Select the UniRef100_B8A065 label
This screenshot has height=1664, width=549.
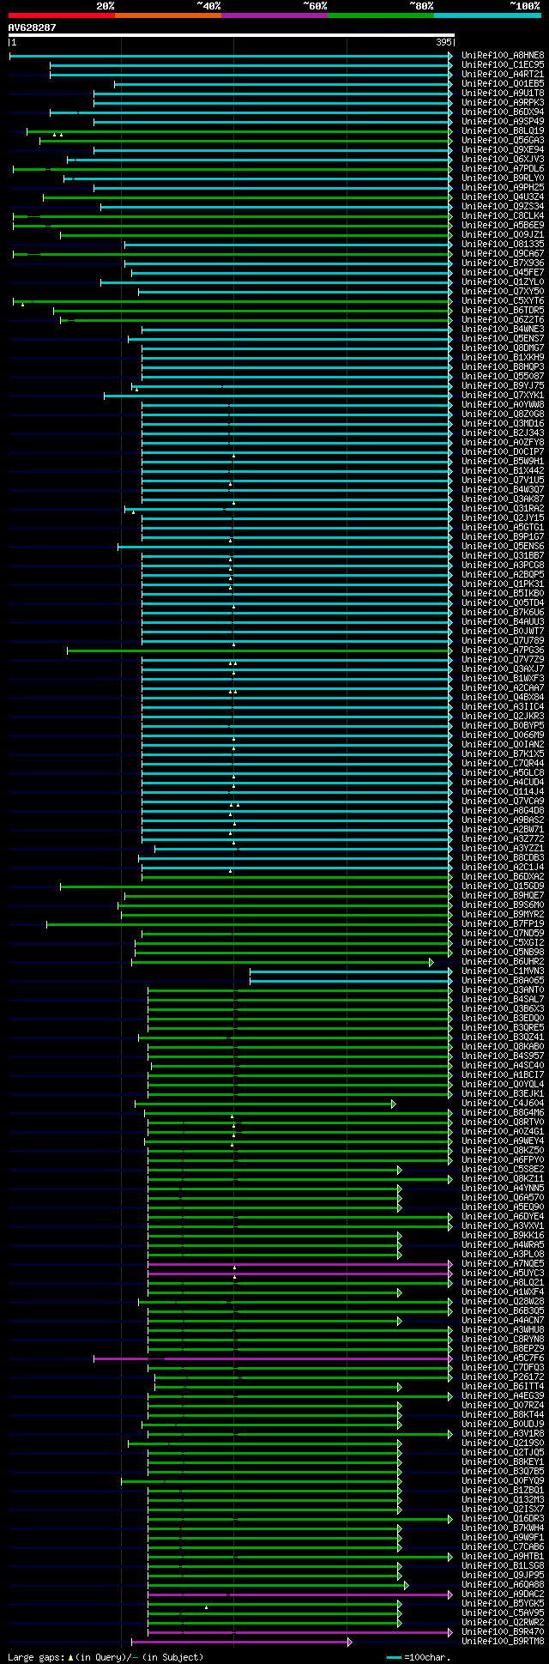(503, 980)
